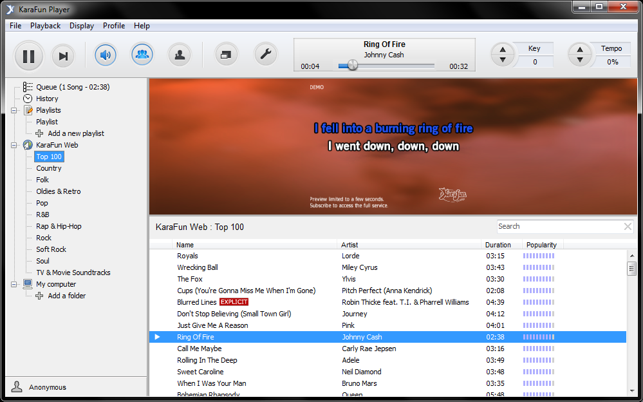Click the KaraFun app logo in title bar
This screenshot has height=402, width=643.
point(11,9)
